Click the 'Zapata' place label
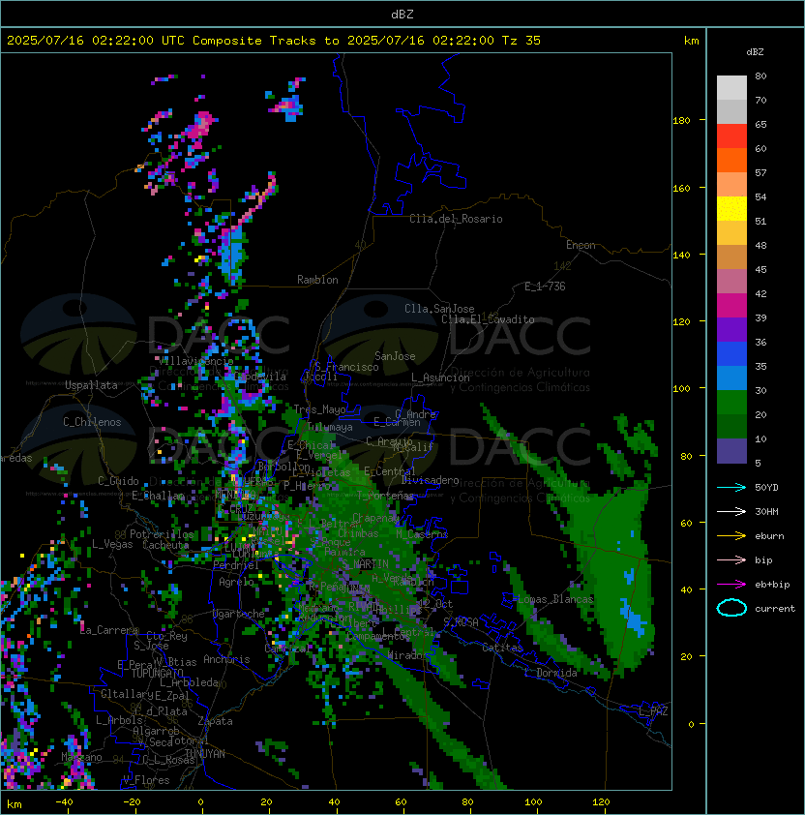Image resolution: width=805 pixels, height=815 pixels. [215, 721]
